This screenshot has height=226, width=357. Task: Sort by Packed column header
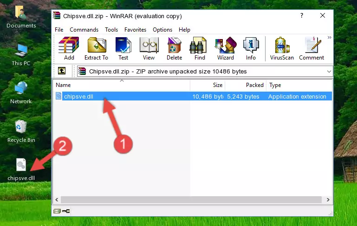tap(246, 85)
